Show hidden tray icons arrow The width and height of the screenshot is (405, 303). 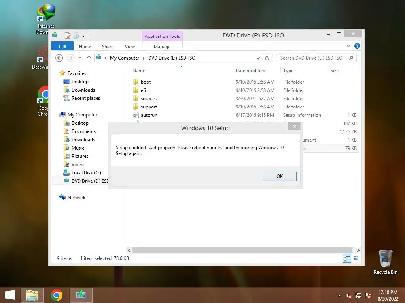(339, 296)
